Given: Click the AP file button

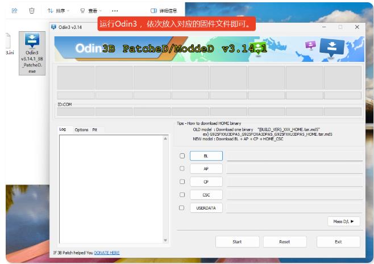Looking at the screenshot, I should tap(206, 169).
